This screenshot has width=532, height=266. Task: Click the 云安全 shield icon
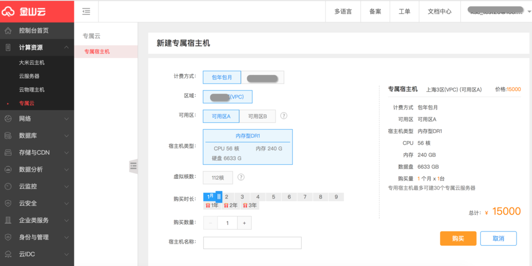tap(8, 203)
